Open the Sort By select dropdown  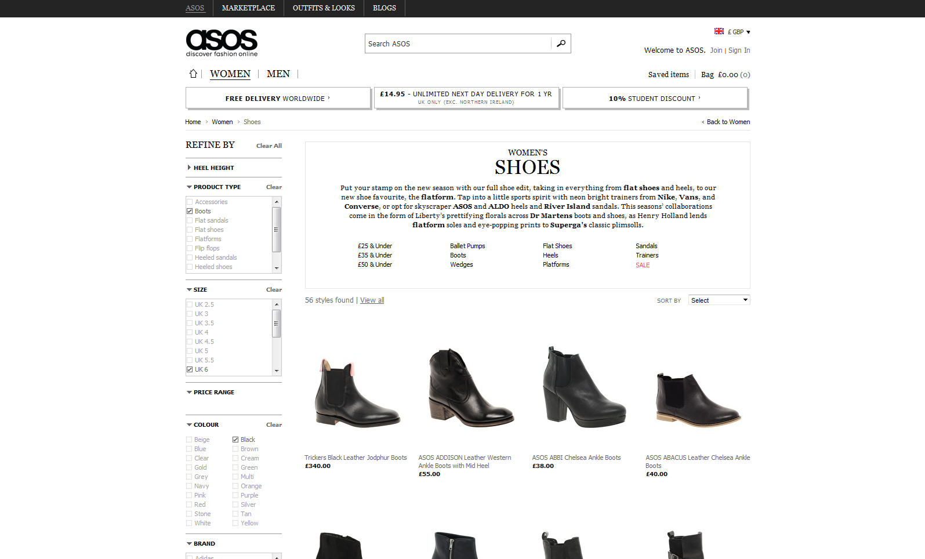click(719, 300)
